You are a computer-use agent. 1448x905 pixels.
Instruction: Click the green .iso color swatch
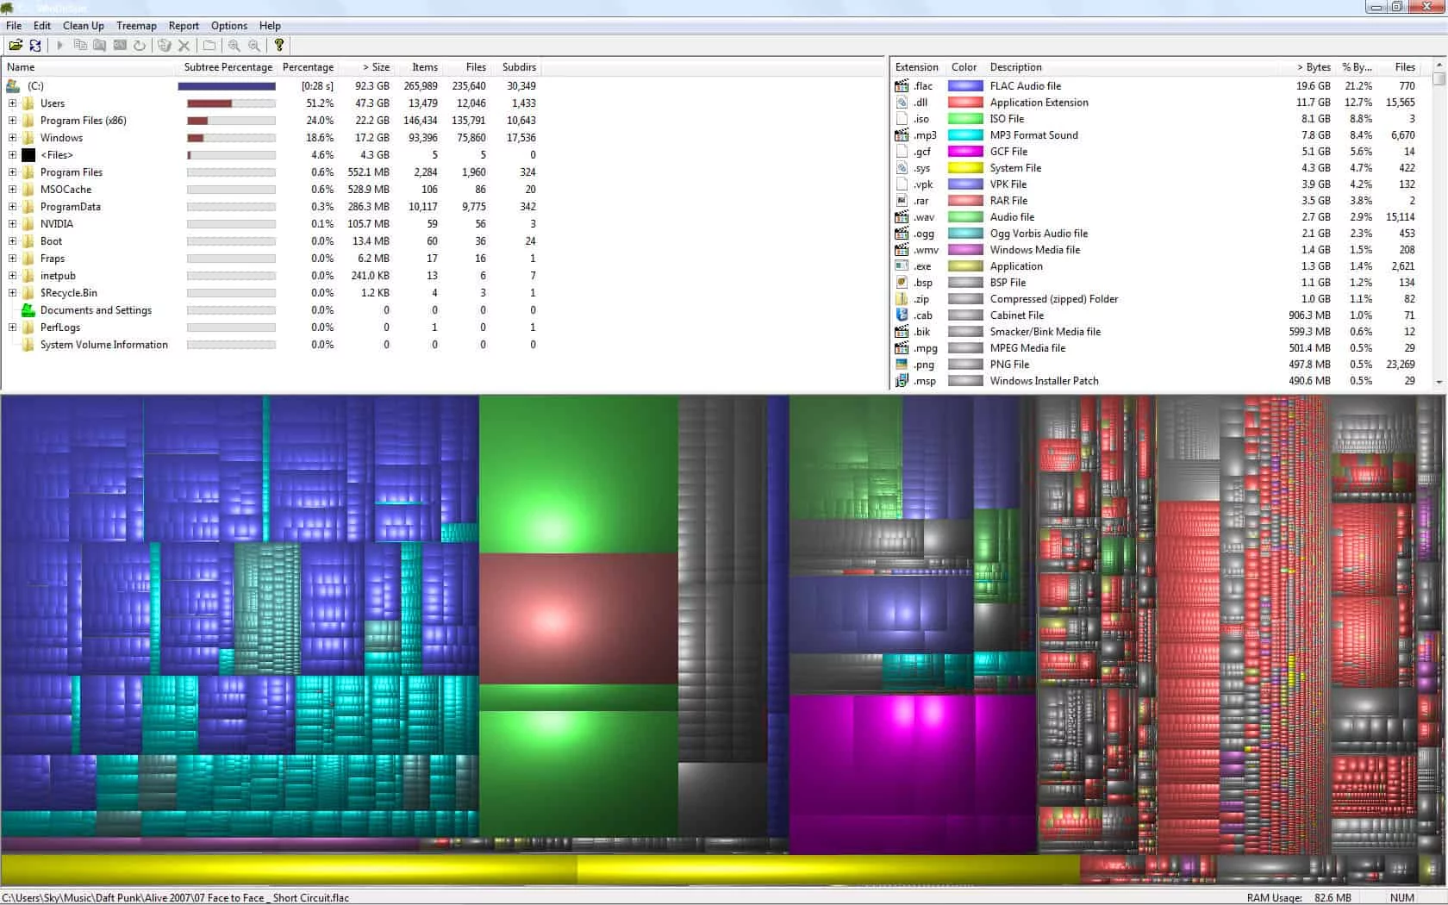coord(965,119)
